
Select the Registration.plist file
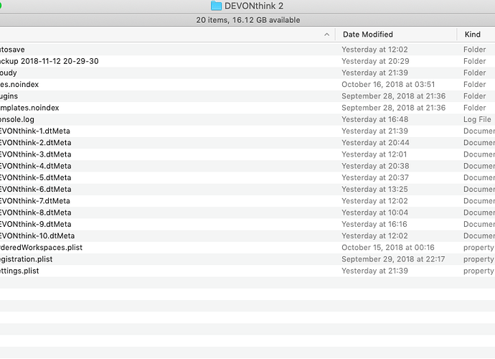click(x=247, y=259)
